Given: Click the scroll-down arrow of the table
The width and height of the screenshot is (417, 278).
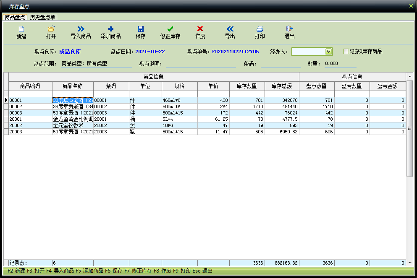Looking at the screenshot, I should tap(409, 263).
